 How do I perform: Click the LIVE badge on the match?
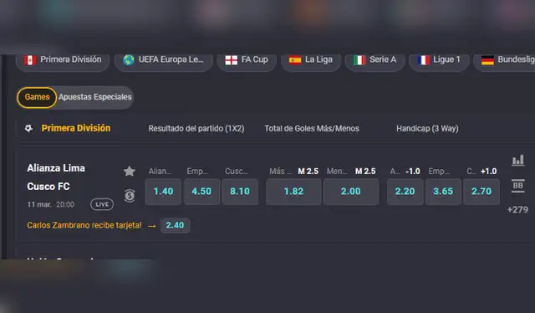[102, 204]
